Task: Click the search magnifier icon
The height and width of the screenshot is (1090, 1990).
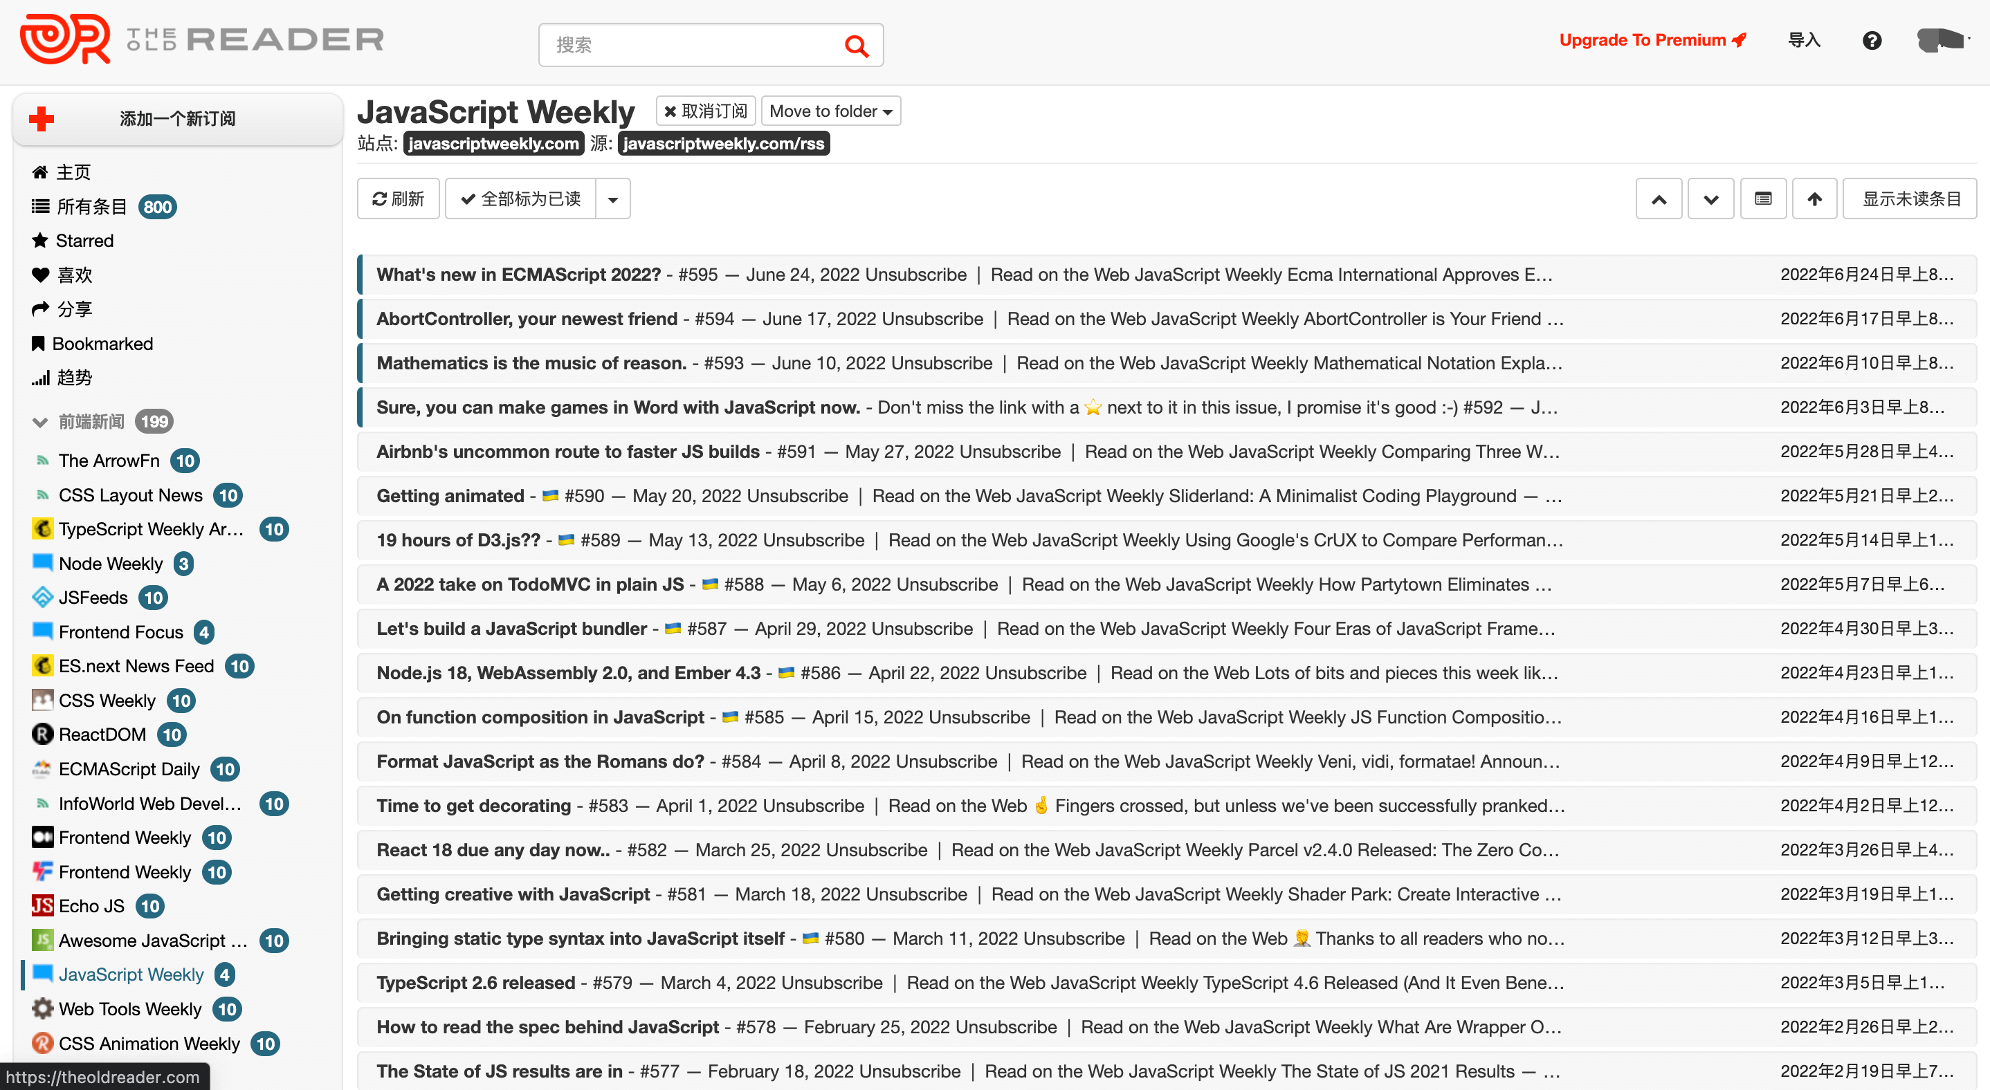Action: (856, 46)
